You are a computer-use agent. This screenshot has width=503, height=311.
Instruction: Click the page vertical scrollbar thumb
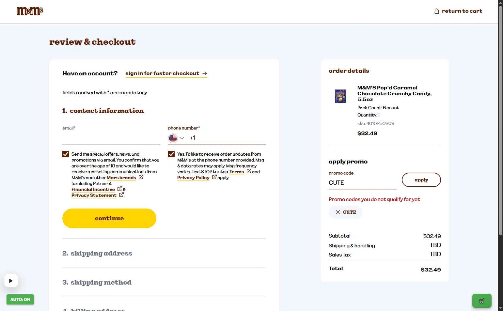click(500, 121)
